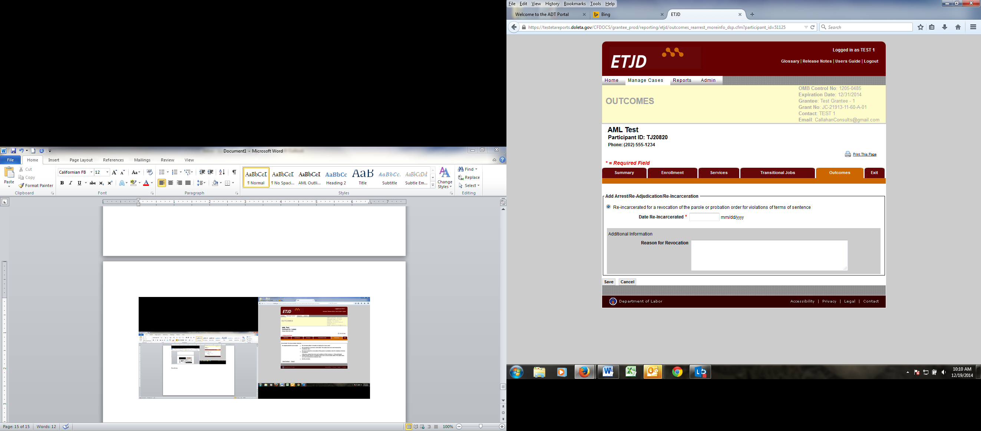The height and width of the screenshot is (431, 981).
Task: Expand the Styles gallery more arrow
Action: tap(433, 185)
